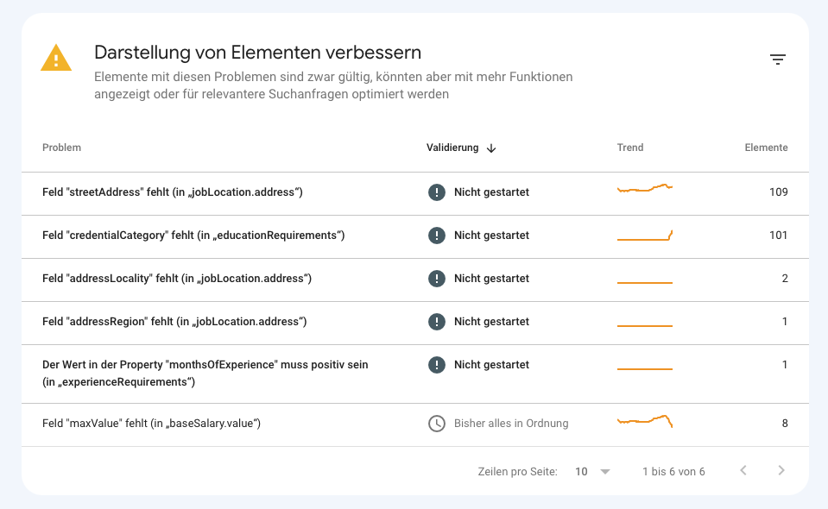The height and width of the screenshot is (509, 828).
Task: Sort by Validierung column header
Action: (452, 148)
